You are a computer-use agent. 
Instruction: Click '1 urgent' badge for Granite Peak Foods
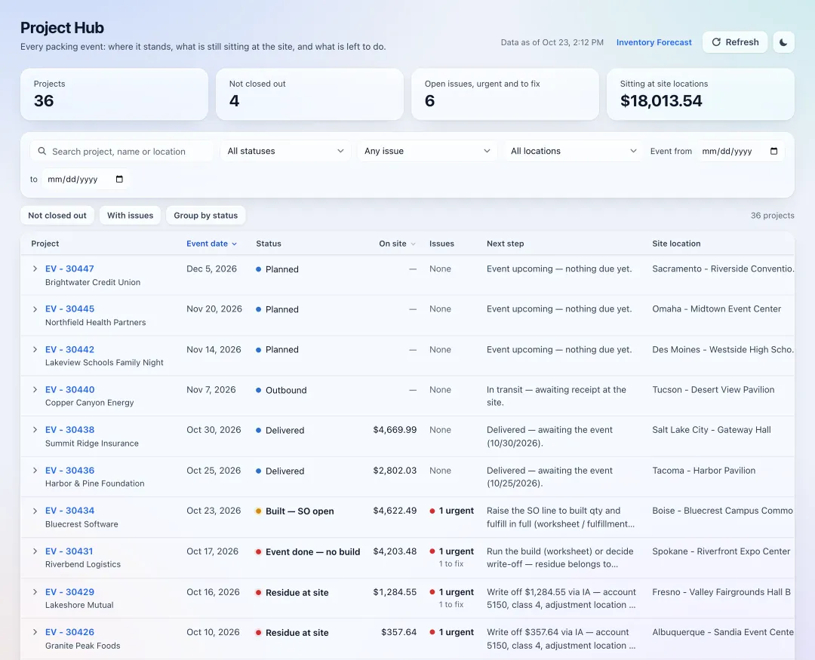pyautogui.click(x=452, y=632)
